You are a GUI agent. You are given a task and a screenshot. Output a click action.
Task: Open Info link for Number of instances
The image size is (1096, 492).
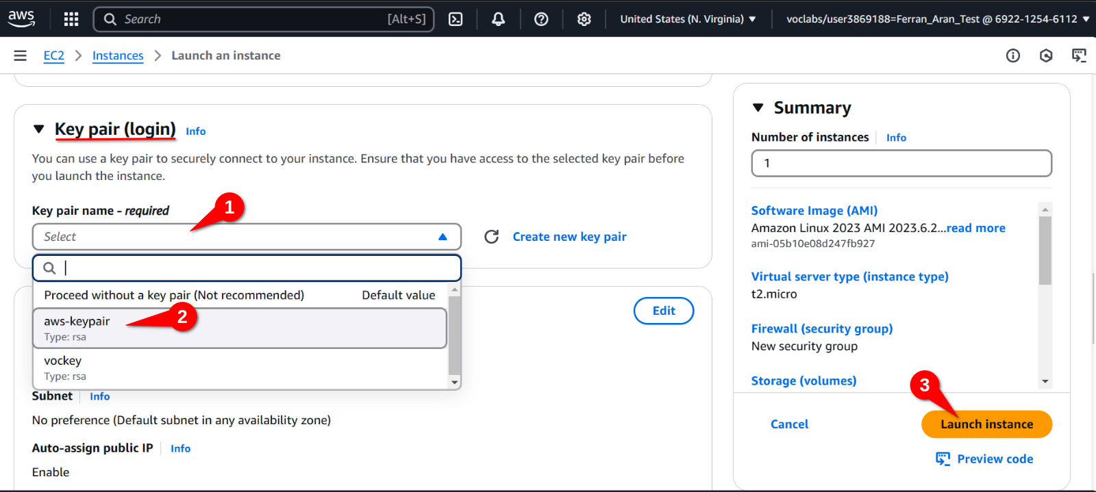click(x=896, y=138)
